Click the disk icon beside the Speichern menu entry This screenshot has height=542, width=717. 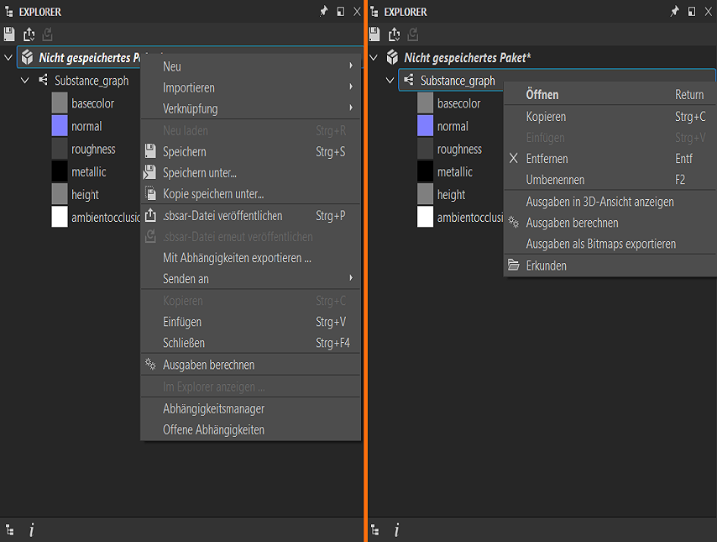tap(150, 152)
